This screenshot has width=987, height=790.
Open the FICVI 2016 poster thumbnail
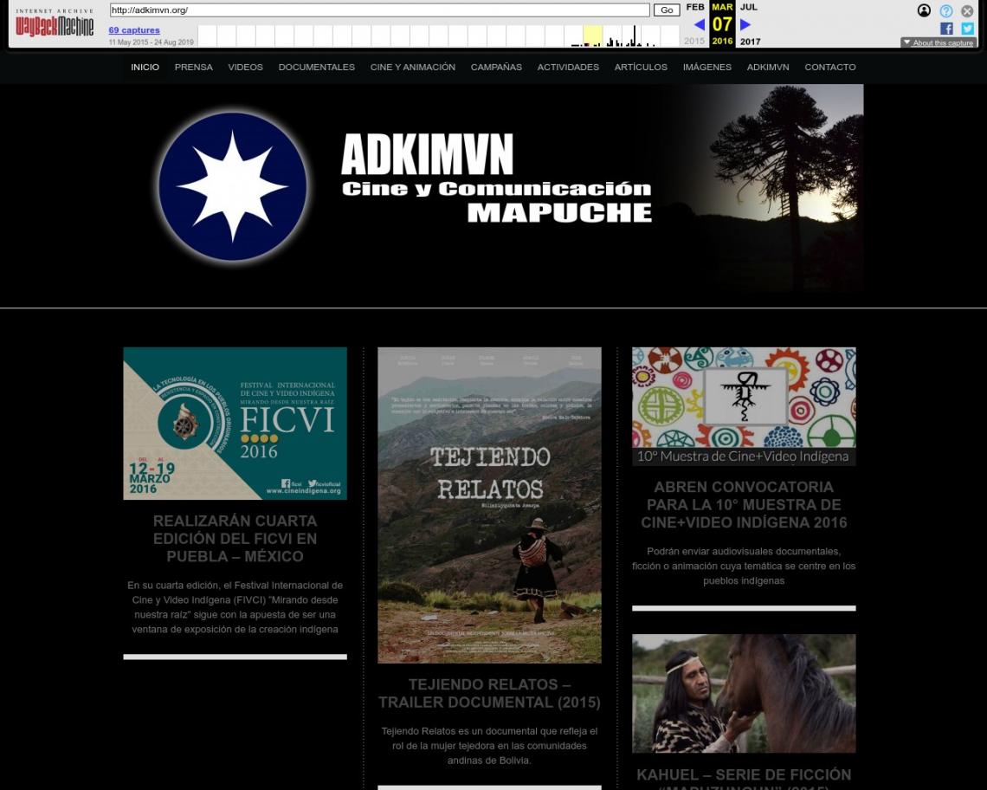235,424
